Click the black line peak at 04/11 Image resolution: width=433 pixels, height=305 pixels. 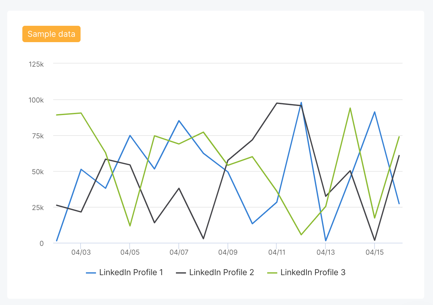[277, 103]
